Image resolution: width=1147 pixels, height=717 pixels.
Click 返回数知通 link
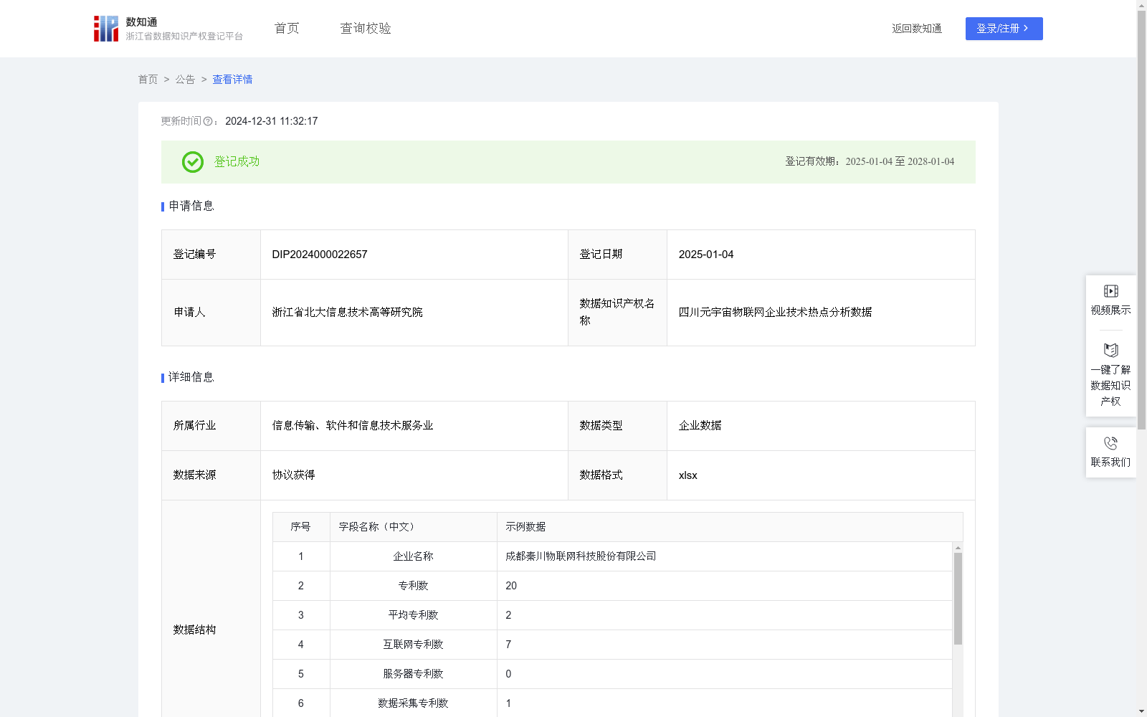[x=917, y=29]
